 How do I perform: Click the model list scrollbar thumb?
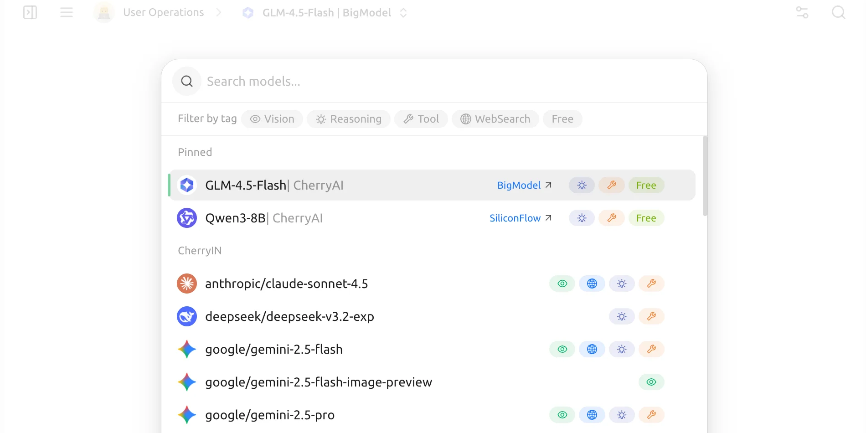click(x=705, y=176)
